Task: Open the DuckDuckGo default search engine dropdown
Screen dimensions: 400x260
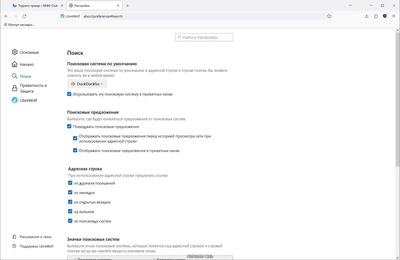Action: (87, 84)
